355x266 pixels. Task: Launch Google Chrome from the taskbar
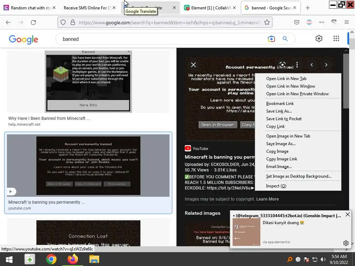click(51, 259)
